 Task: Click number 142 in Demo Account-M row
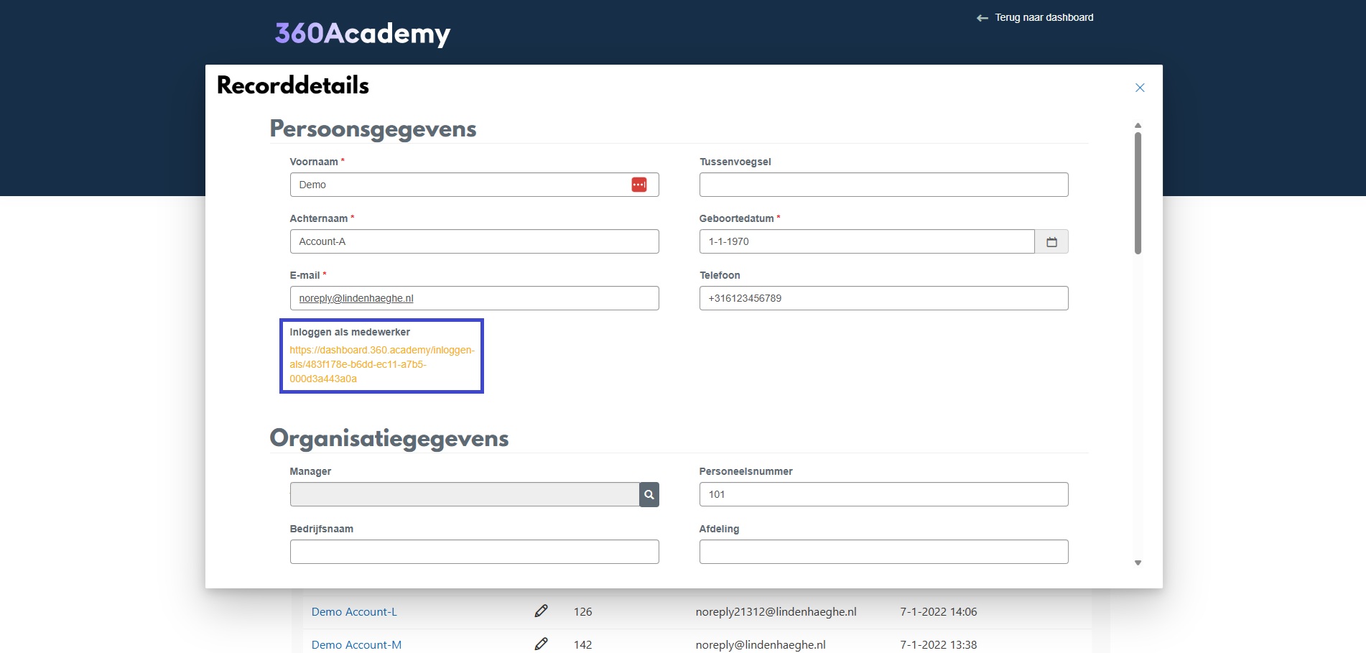[582, 645]
